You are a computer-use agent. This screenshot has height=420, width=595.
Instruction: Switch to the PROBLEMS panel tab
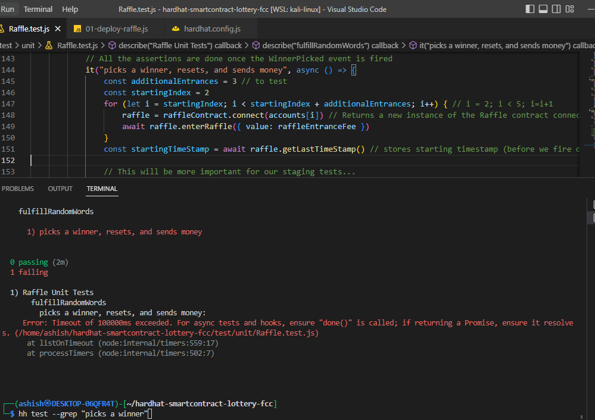point(17,189)
